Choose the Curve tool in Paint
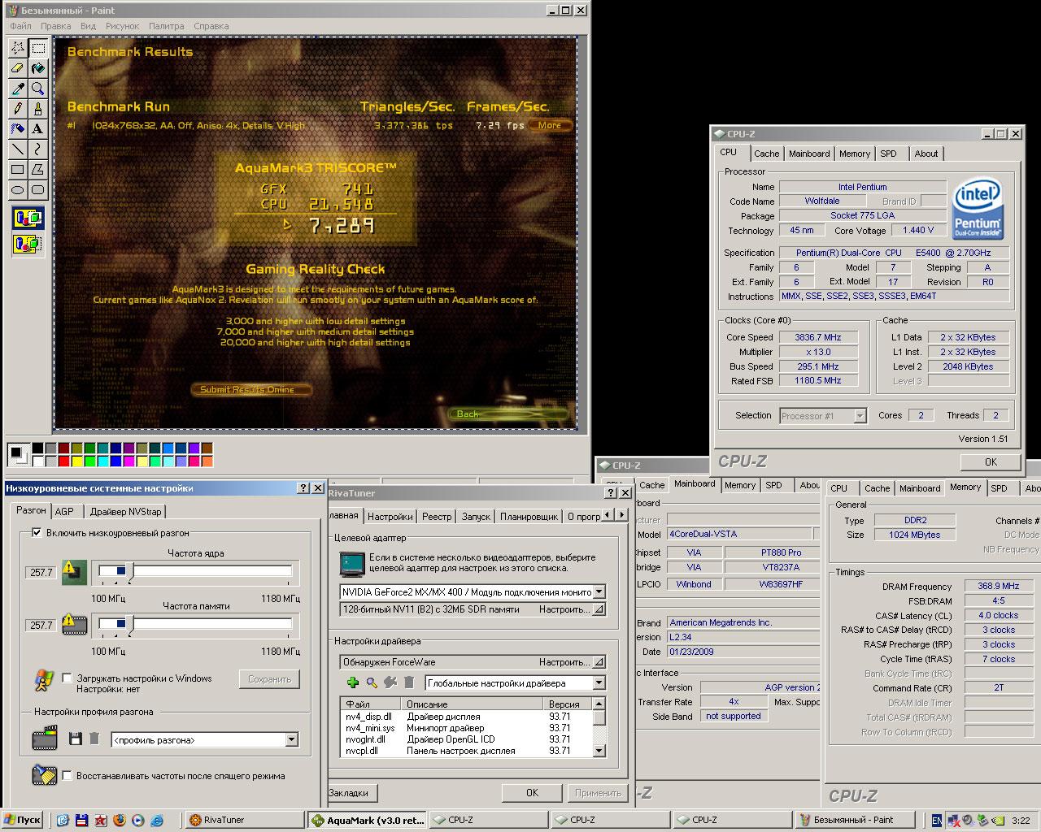 coord(37,149)
